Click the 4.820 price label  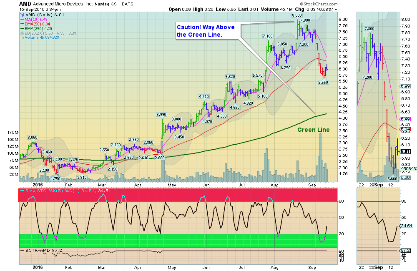click(x=248, y=103)
